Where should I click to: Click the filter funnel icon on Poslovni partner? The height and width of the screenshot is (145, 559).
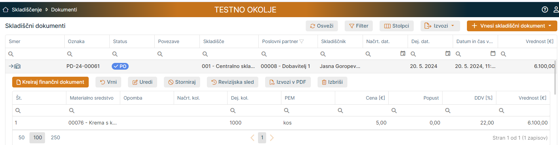(302, 41)
